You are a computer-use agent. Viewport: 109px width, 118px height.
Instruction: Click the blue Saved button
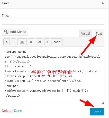[97, 112]
